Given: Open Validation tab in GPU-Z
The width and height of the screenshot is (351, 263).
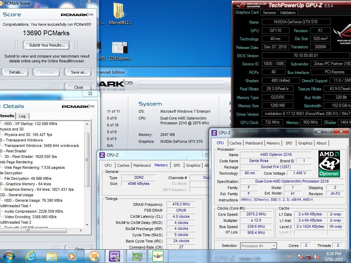Looking at the screenshot, I should (288, 13).
